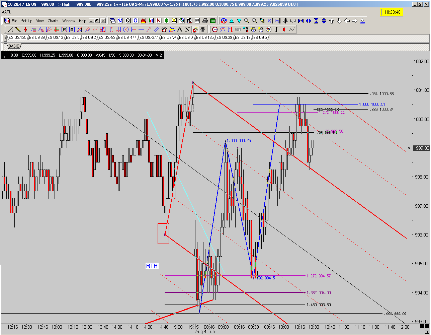This screenshot has width=431, height=335.
Task: Click the boxed P pattern tool
Action: point(64,29)
